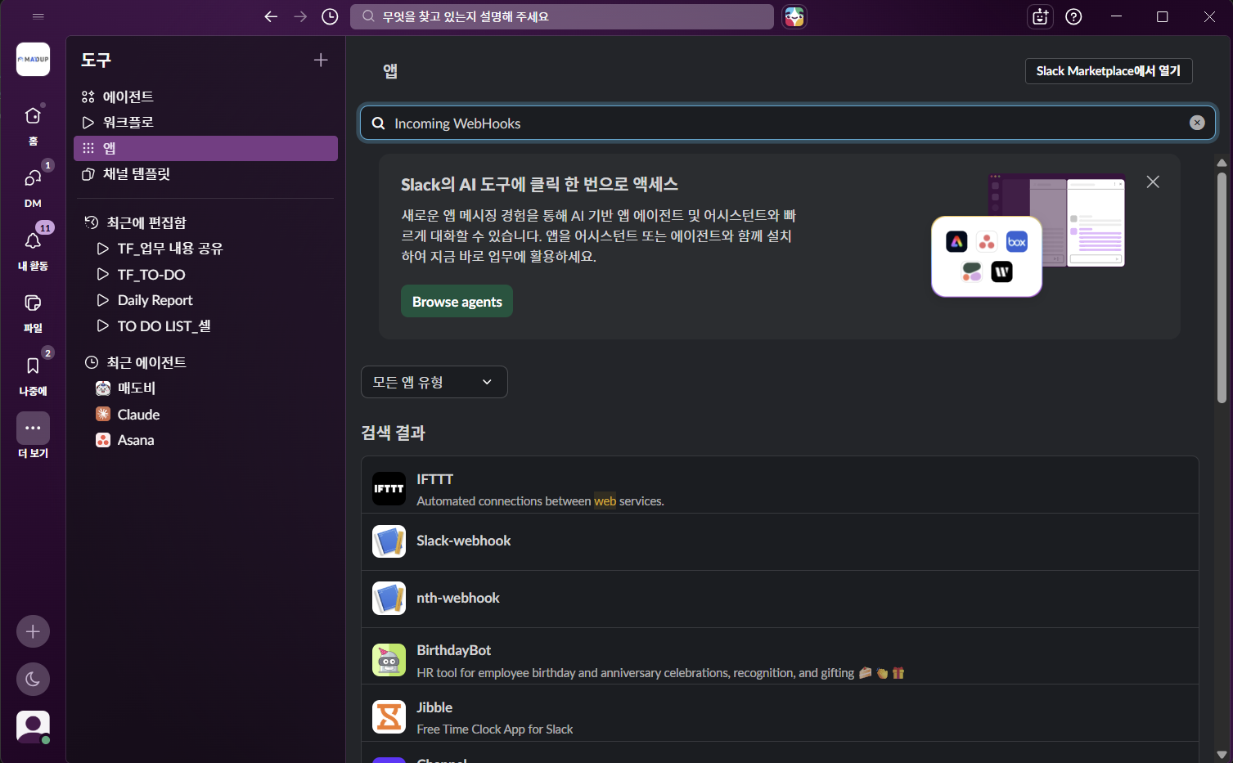Viewport: 1233px width, 763px height.
Task: Toggle the moon pause notifications icon
Action: (33, 679)
